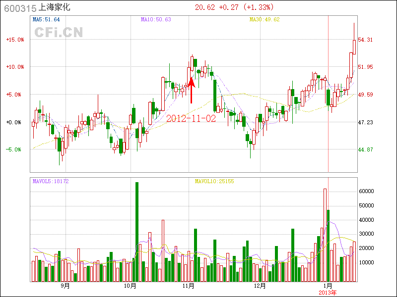Image resolution: width=397 pixels, height=297 pixels.
Task: Click the 60000 volume axis label
Action: coord(366,191)
